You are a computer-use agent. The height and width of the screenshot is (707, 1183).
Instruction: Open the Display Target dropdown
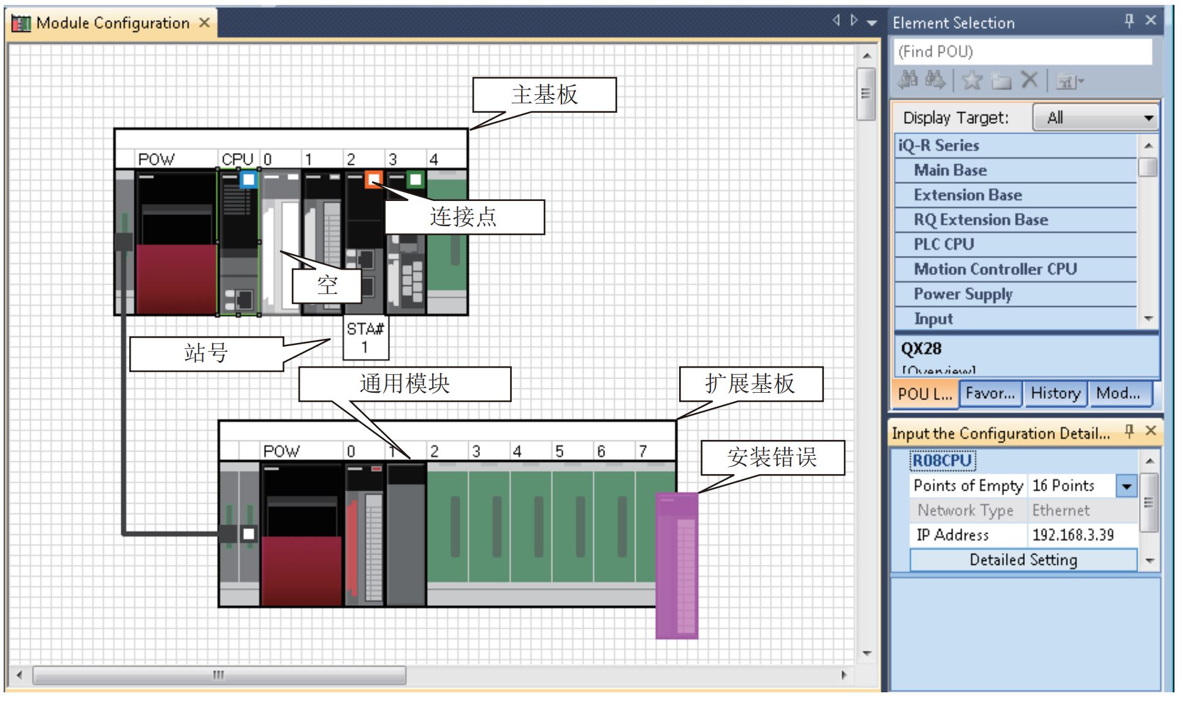pos(1096,118)
